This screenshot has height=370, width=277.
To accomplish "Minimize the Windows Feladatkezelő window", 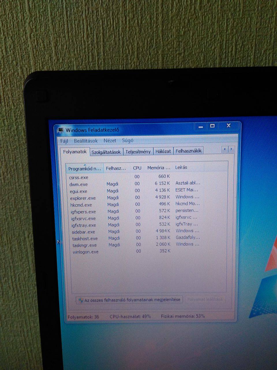I will click(201, 127).
